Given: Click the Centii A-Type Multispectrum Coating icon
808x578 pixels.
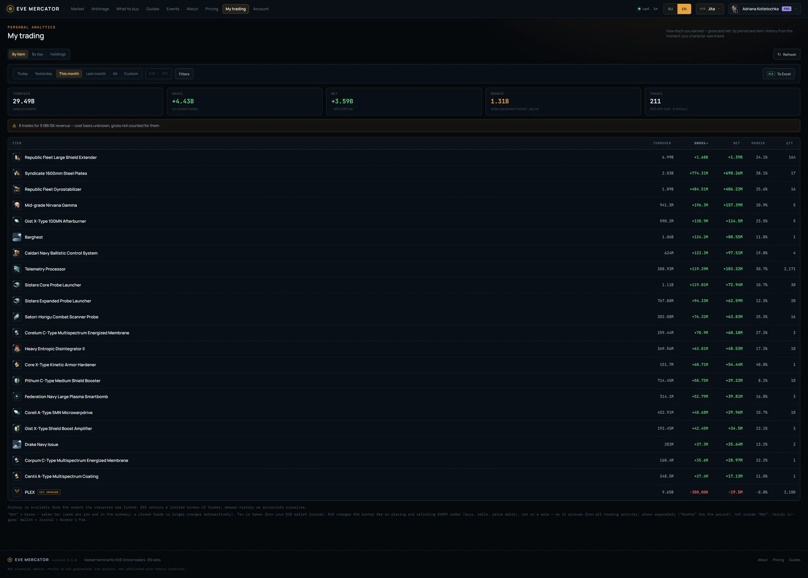Looking at the screenshot, I should point(17,476).
